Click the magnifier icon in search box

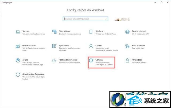point(106,19)
